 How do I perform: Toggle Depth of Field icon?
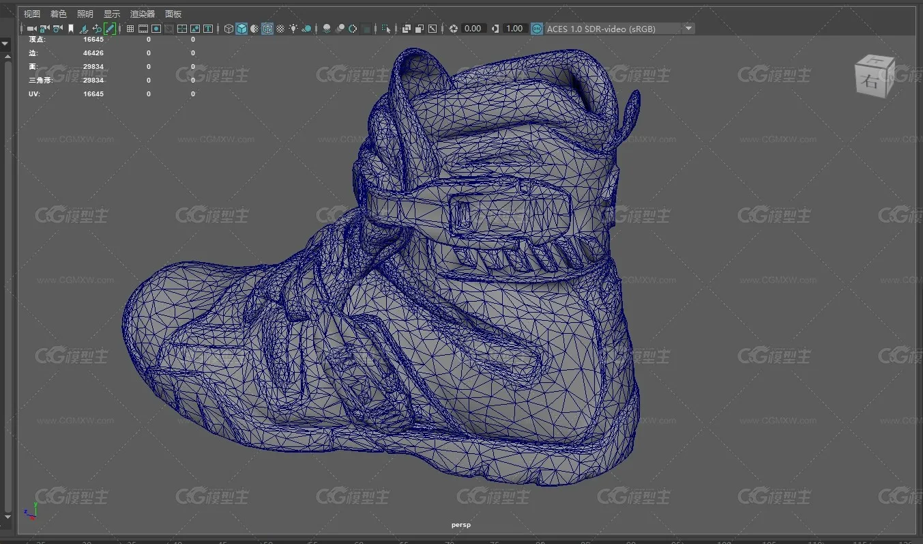point(366,29)
